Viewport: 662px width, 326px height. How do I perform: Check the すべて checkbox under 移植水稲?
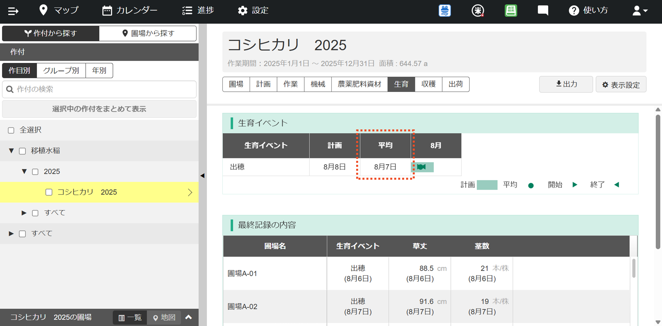(35, 213)
